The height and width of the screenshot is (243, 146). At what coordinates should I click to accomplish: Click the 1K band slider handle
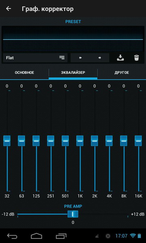[x=80, y=141]
